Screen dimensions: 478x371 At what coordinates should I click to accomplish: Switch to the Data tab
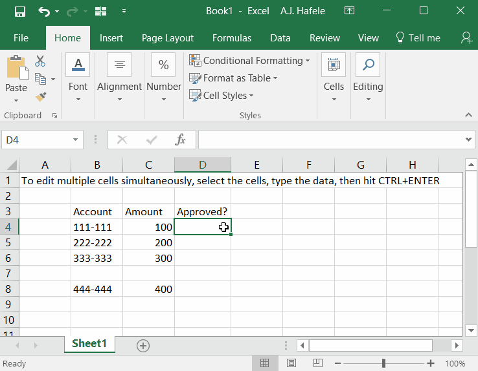point(280,38)
